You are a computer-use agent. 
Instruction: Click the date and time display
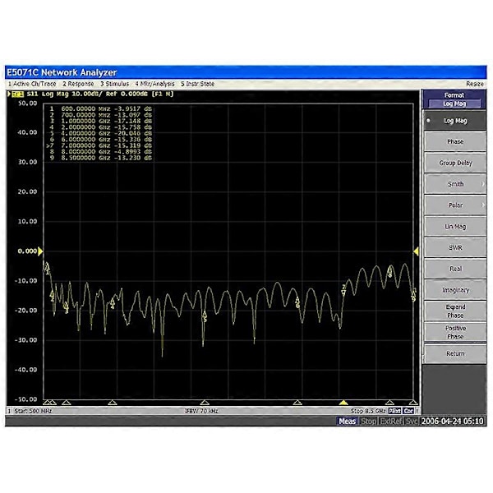452,421
